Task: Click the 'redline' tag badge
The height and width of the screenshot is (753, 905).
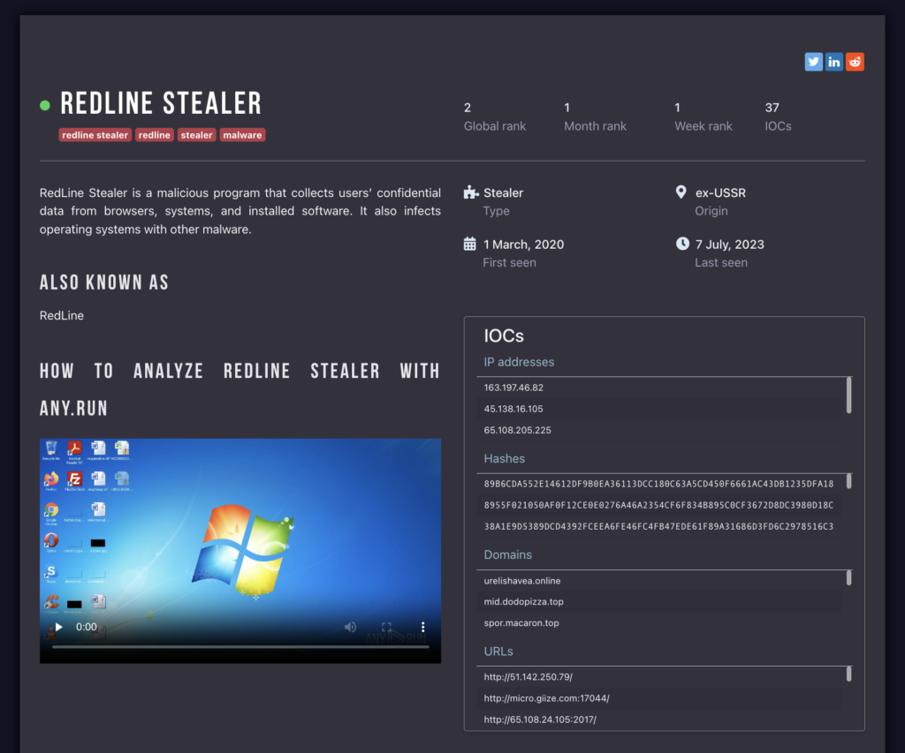Action: pyautogui.click(x=155, y=135)
